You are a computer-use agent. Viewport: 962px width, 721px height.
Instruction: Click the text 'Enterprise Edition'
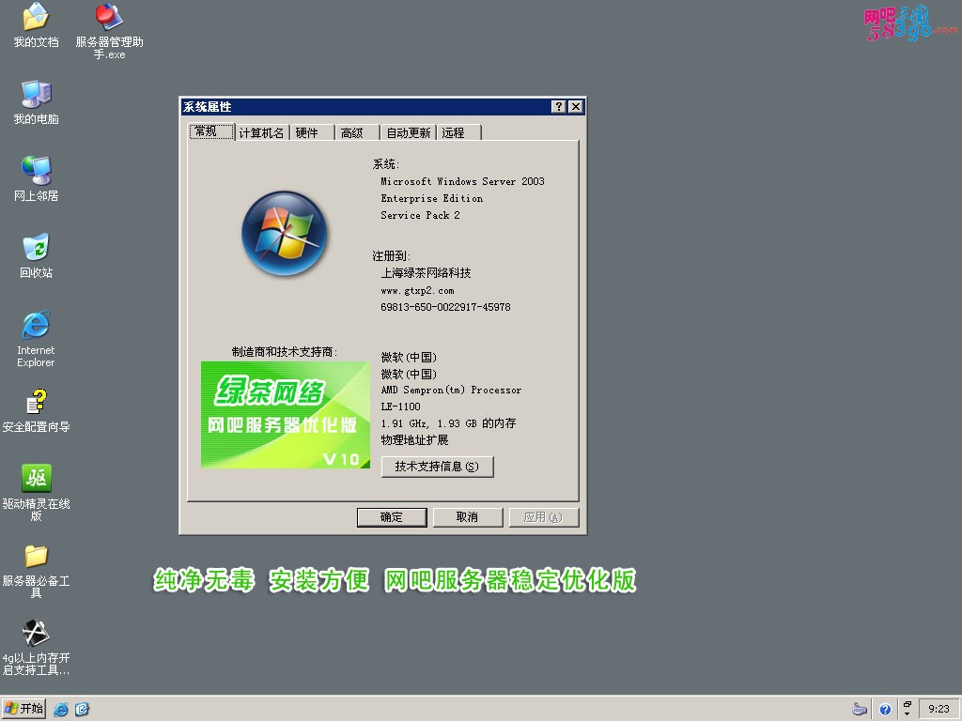point(432,199)
